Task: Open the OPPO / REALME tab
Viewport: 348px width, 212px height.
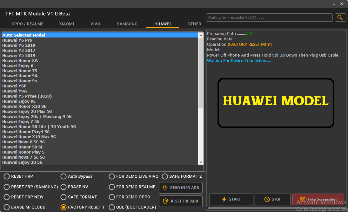Action: click(x=27, y=24)
